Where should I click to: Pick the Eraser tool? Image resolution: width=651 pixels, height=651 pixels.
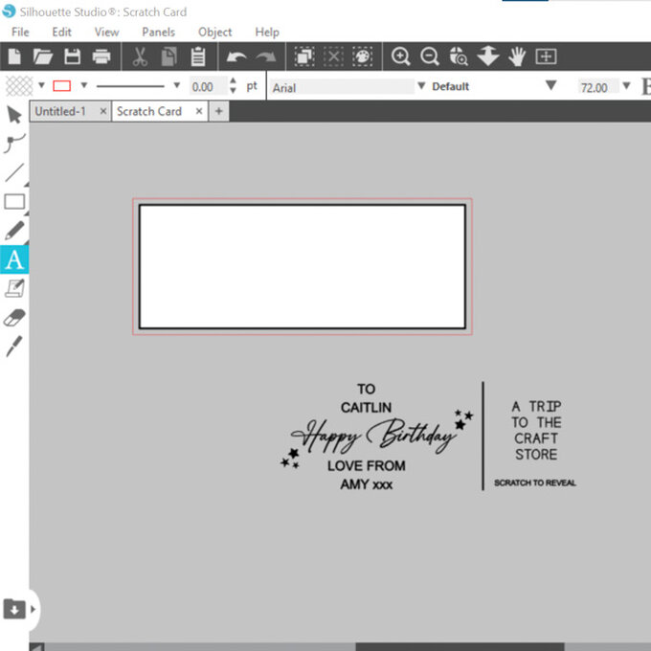(14, 318)
